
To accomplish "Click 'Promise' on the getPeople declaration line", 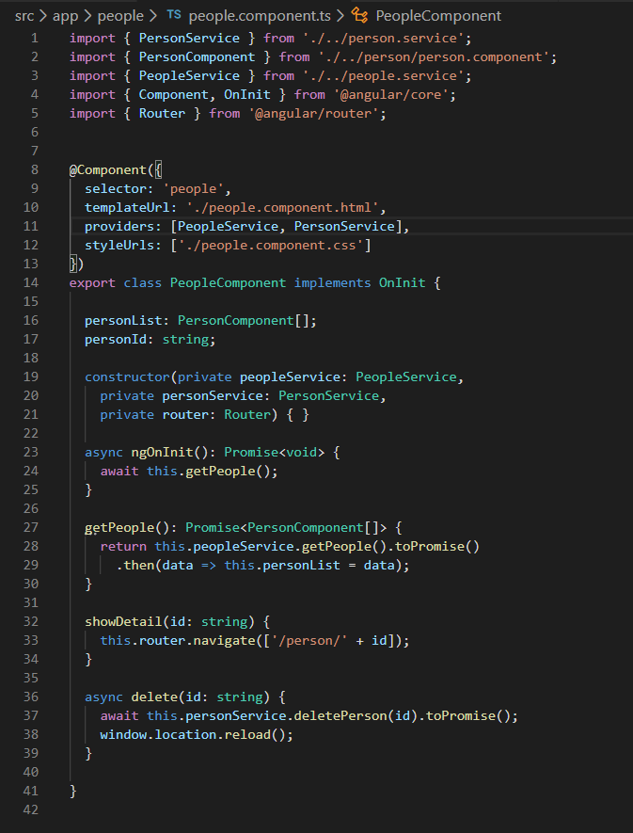I will click(x=213, y=527).
